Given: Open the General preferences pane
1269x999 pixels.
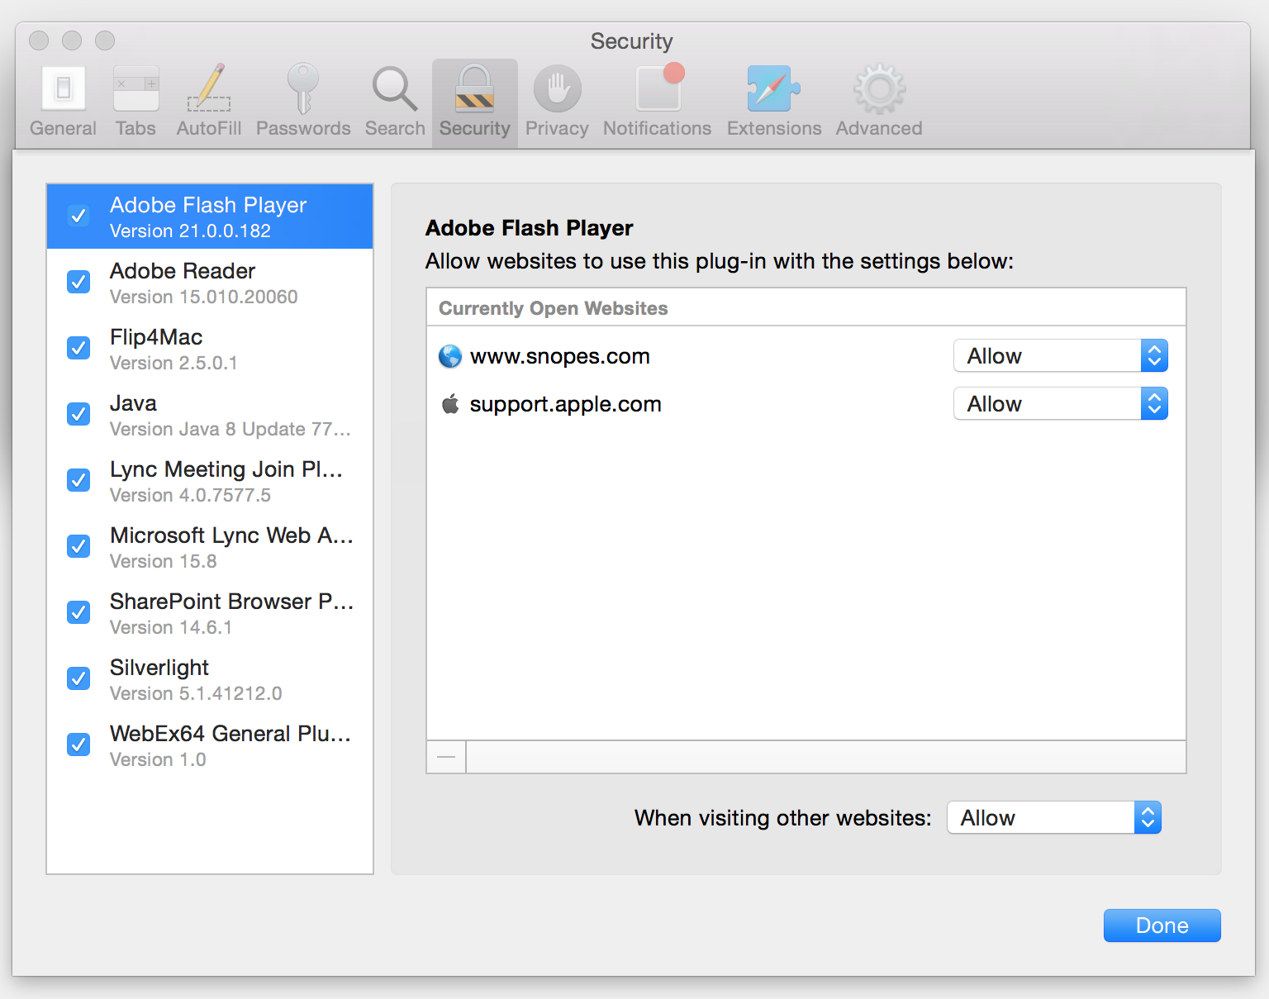Looking at the screenshot, I should (63, 102).
